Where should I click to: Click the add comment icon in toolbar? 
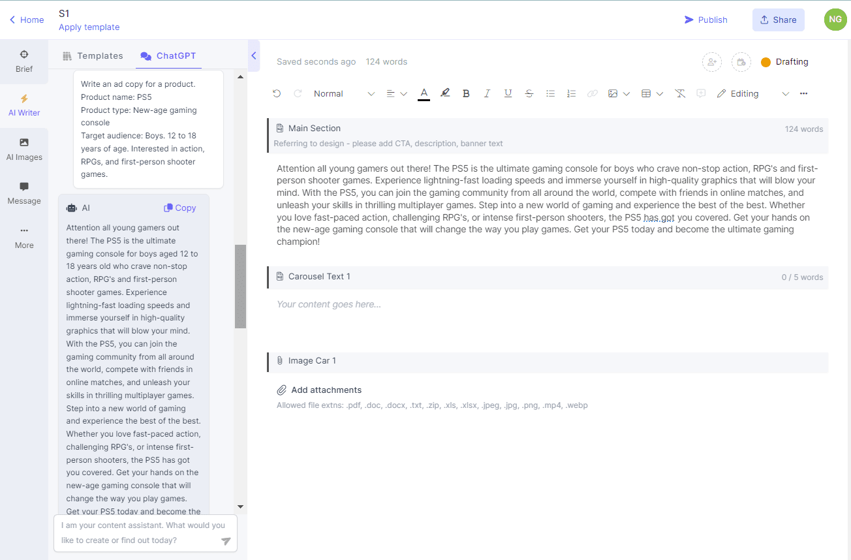(x=701, y=93)
